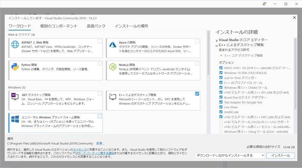Viewport: 302px width, 168px height.
Task: Collapse C++ によるデスクトップ開発 details section
Action: (217, 45)
